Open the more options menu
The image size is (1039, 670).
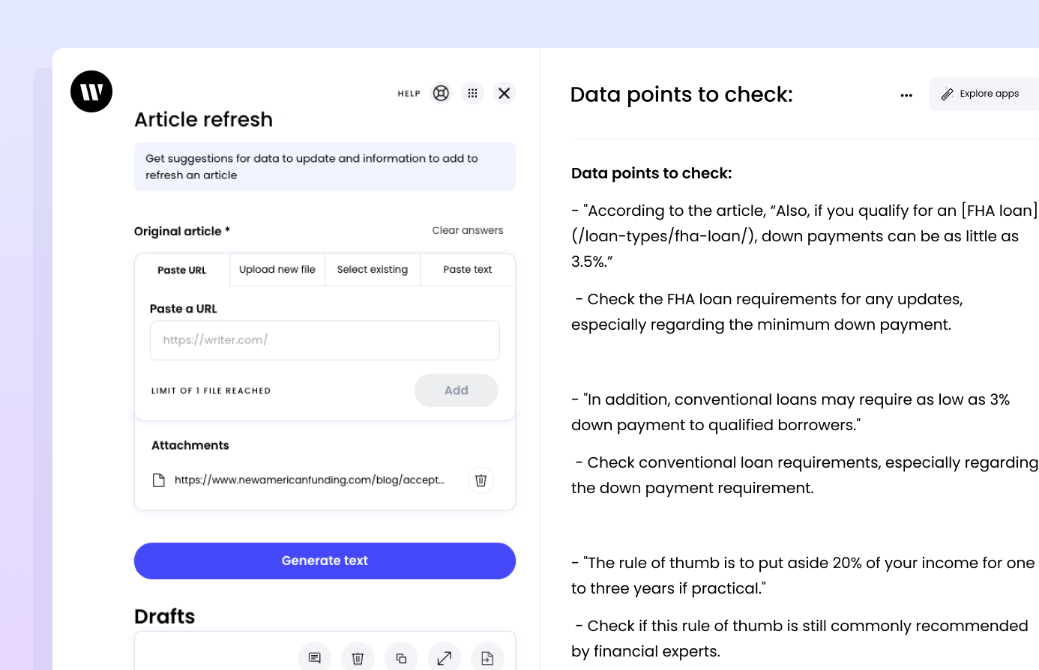click(x=906, y=95)
